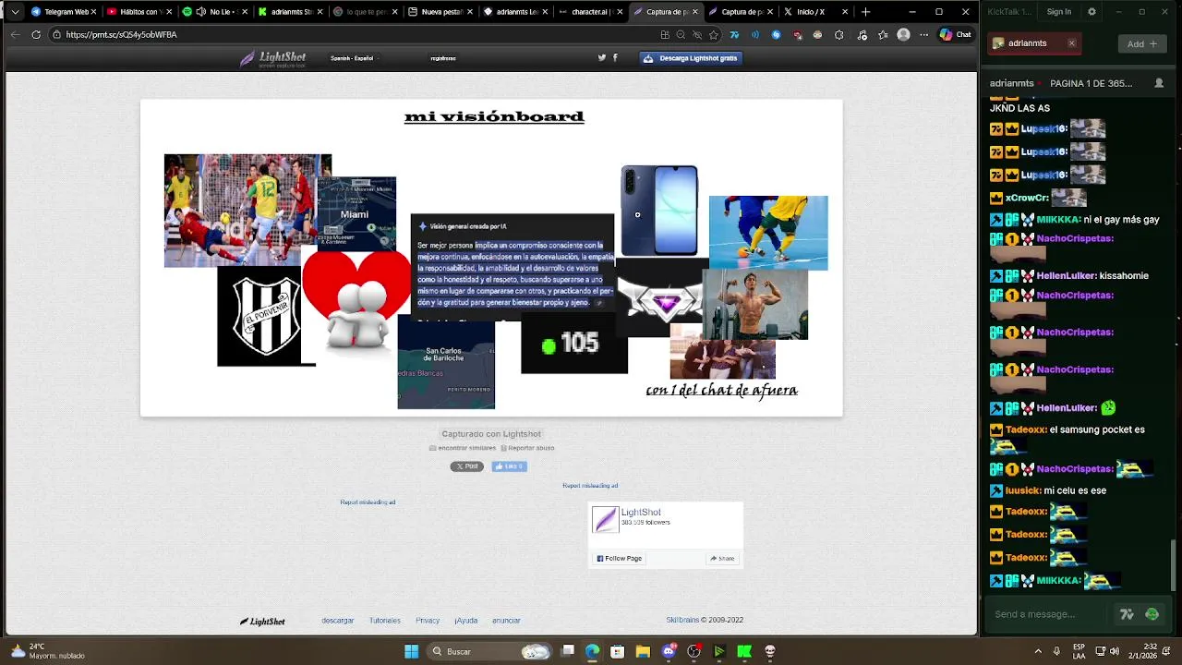Open a new browser tab with plus
The image size is (1182, 665).
pos(865,12)
